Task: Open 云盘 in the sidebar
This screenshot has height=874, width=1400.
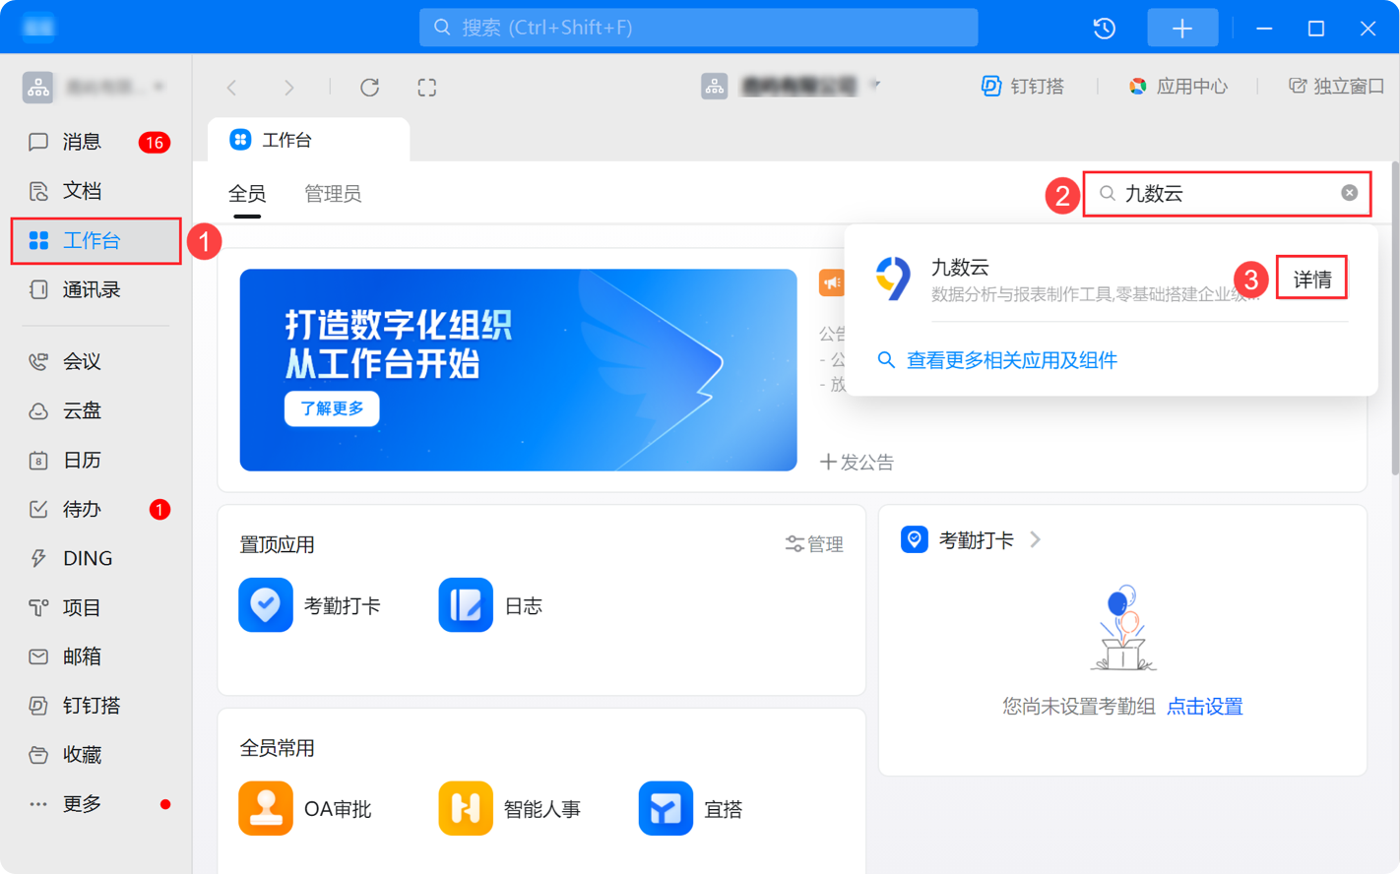Action: tap(95, 410)
